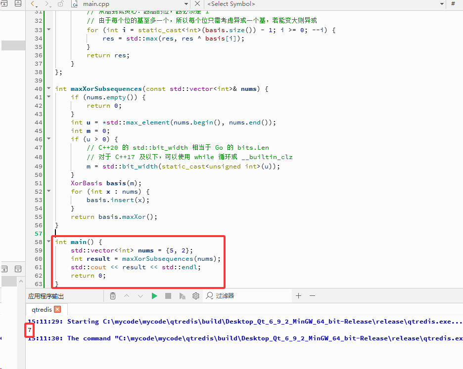Attach debugger to running application icon
The image size is (463, 369).
(182, 296)
